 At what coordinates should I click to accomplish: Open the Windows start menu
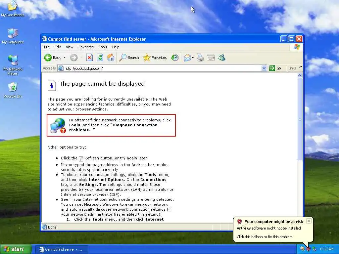(16, 249)
